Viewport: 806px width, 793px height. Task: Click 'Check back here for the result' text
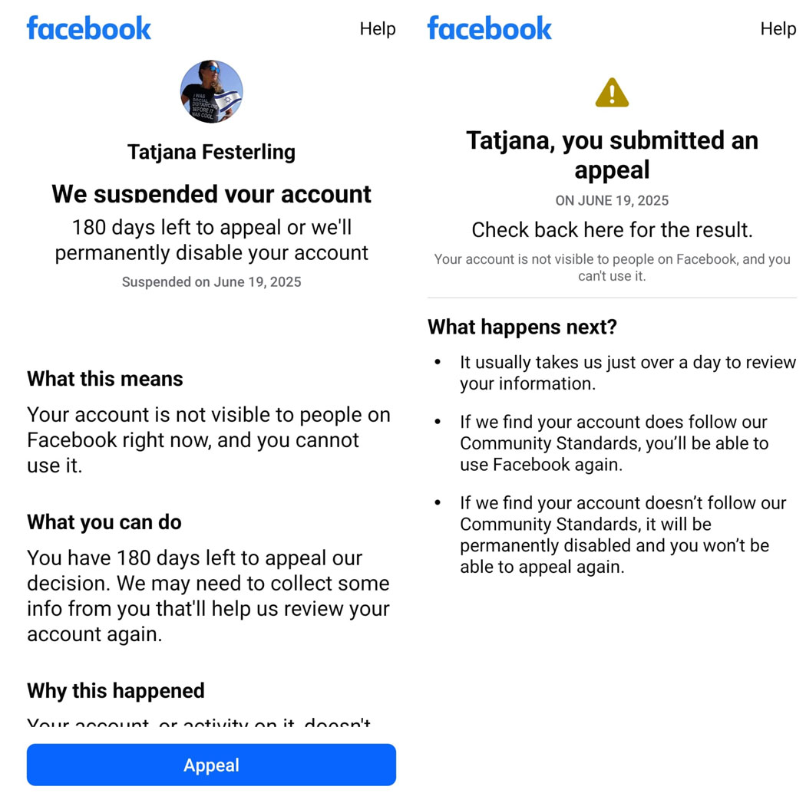[x=612, y=230]
